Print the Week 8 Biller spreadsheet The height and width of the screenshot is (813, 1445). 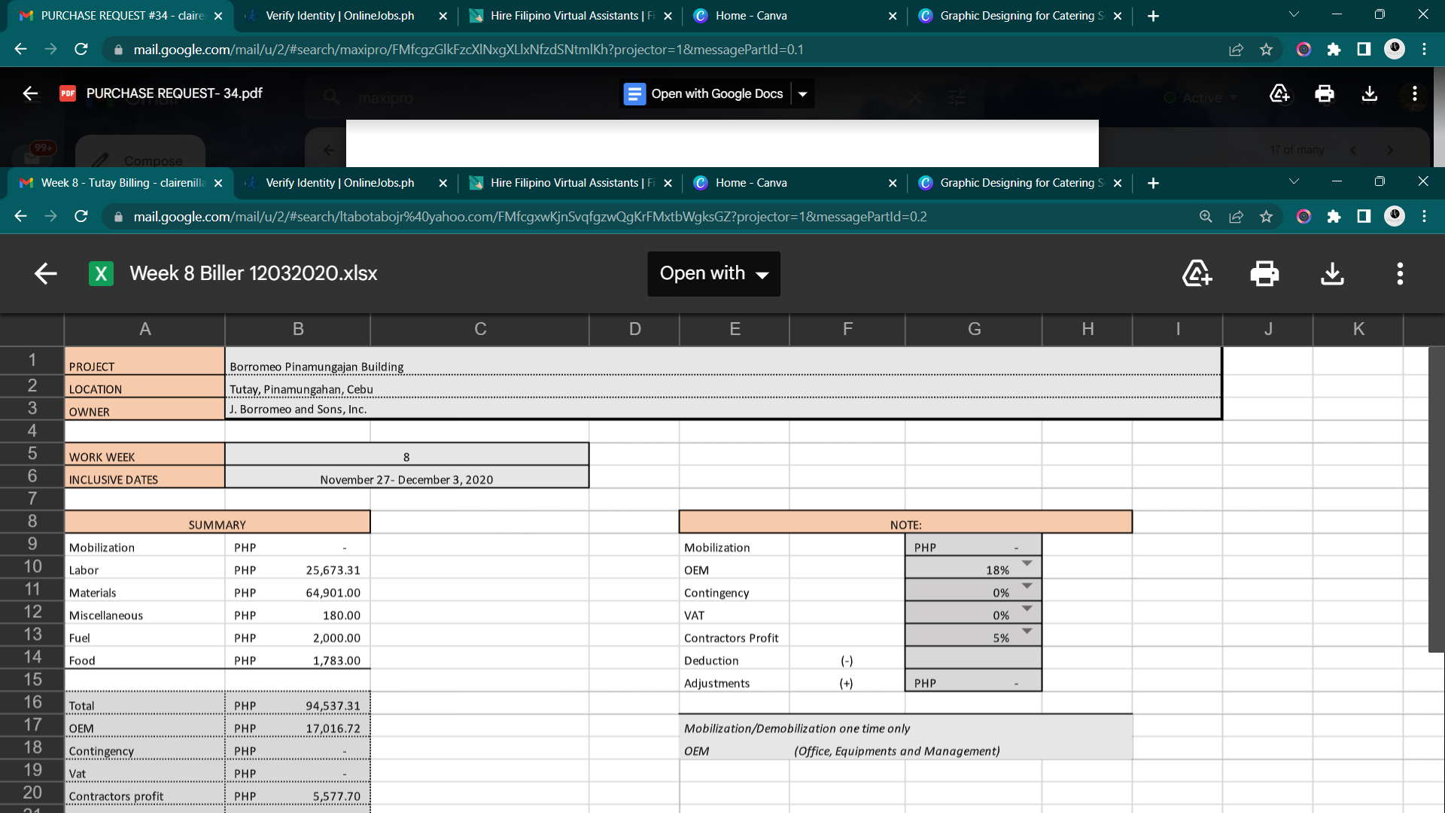(1264, 274)
